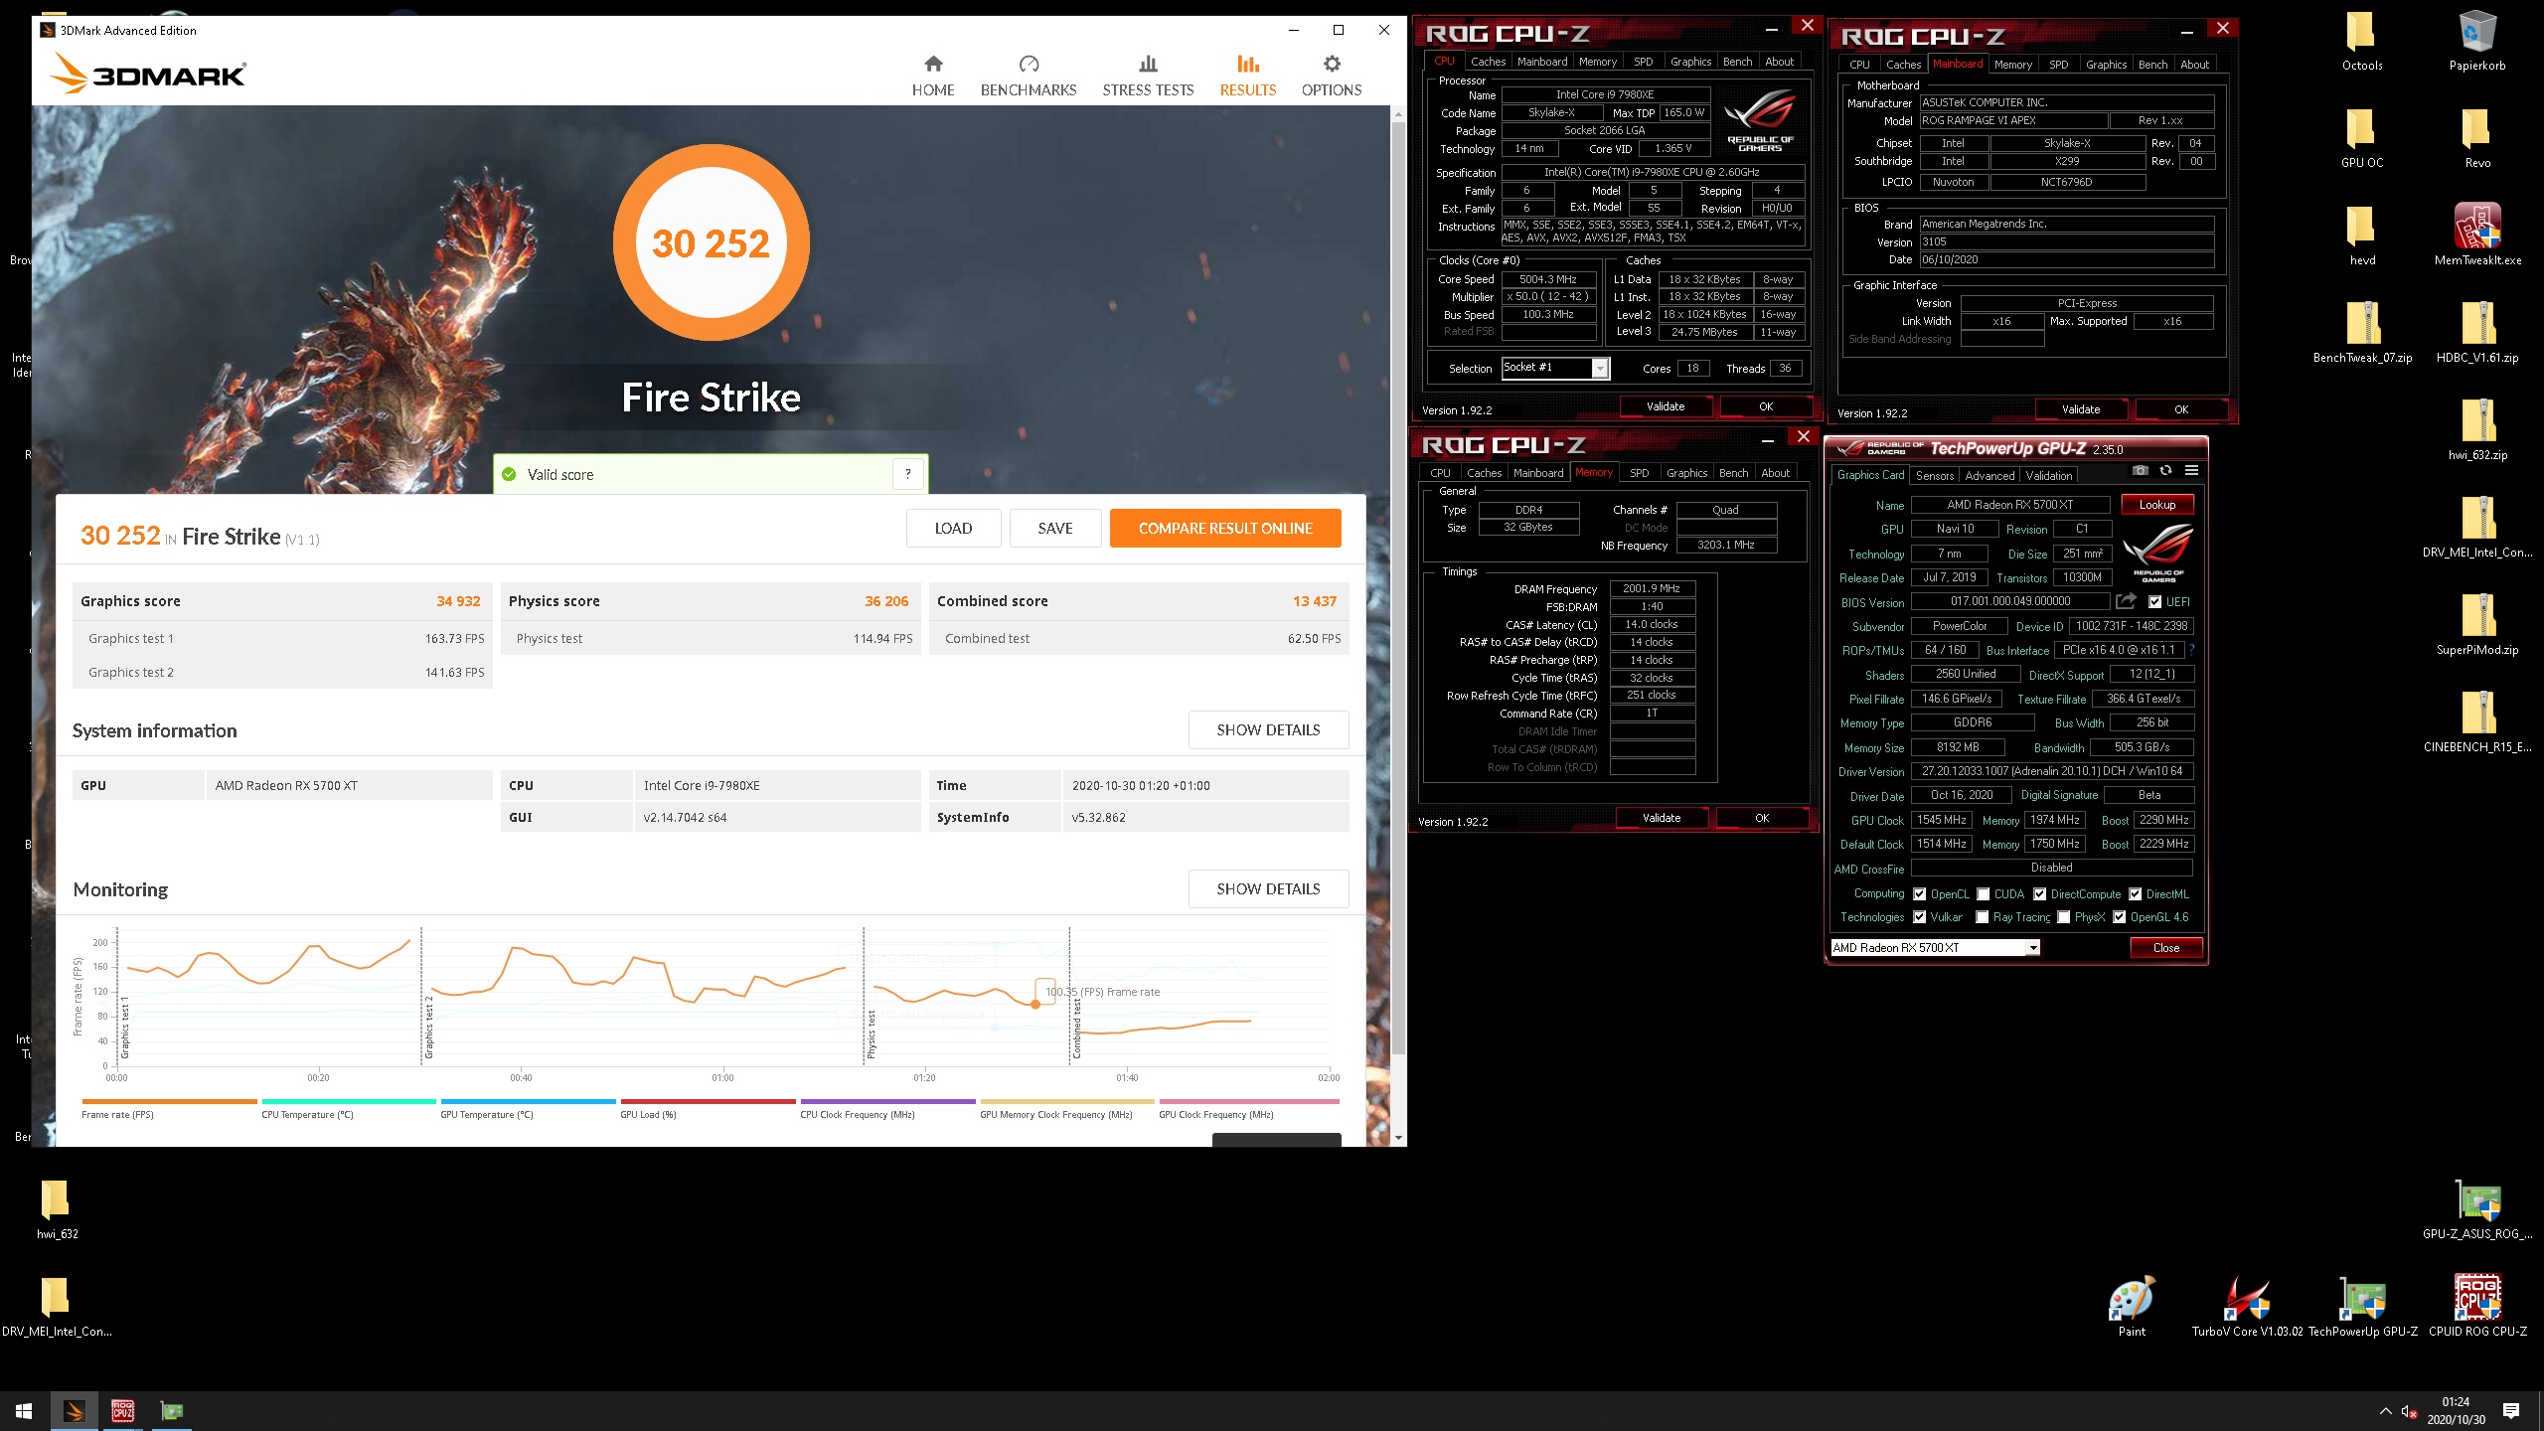Click GPU Load red legend bar

click(709, 1101)
